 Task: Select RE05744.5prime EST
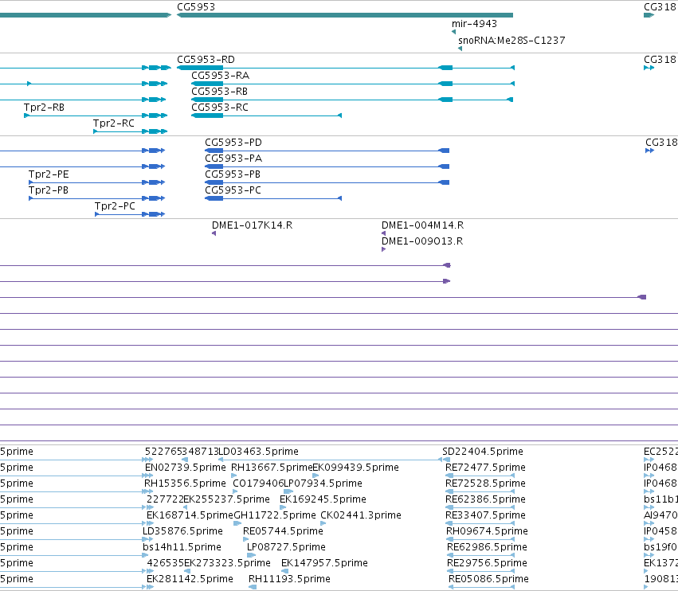pos(283,531)
